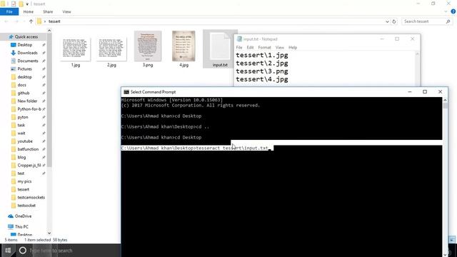This screenshot has width=457, height=257.
Task: Click the Cortana circle icon on taskbar
Action: coord(22,251)
